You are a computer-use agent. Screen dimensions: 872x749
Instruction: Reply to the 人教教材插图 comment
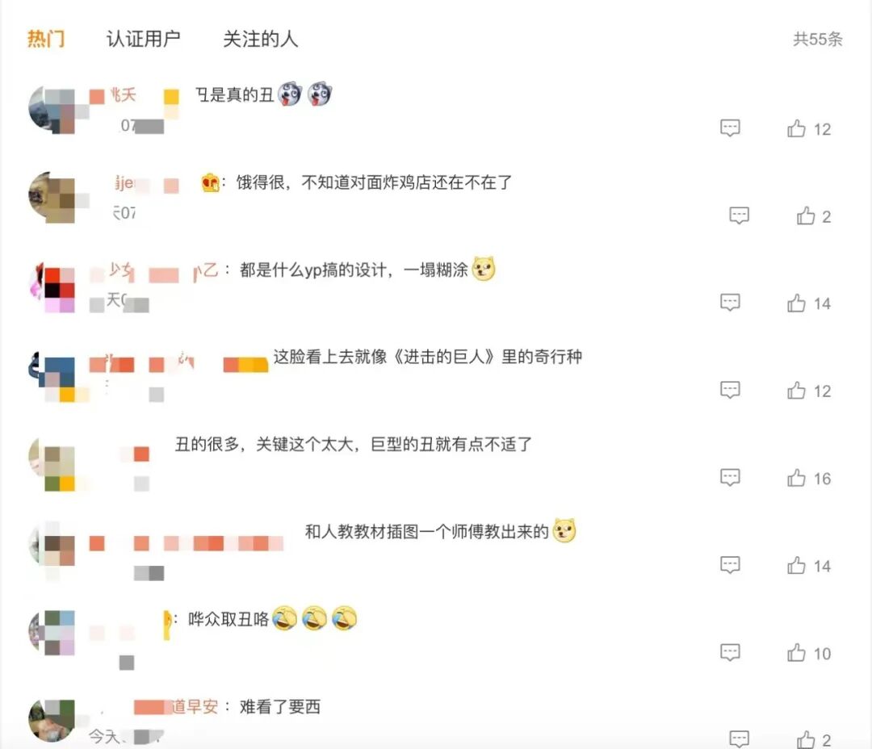click(730, 566)
